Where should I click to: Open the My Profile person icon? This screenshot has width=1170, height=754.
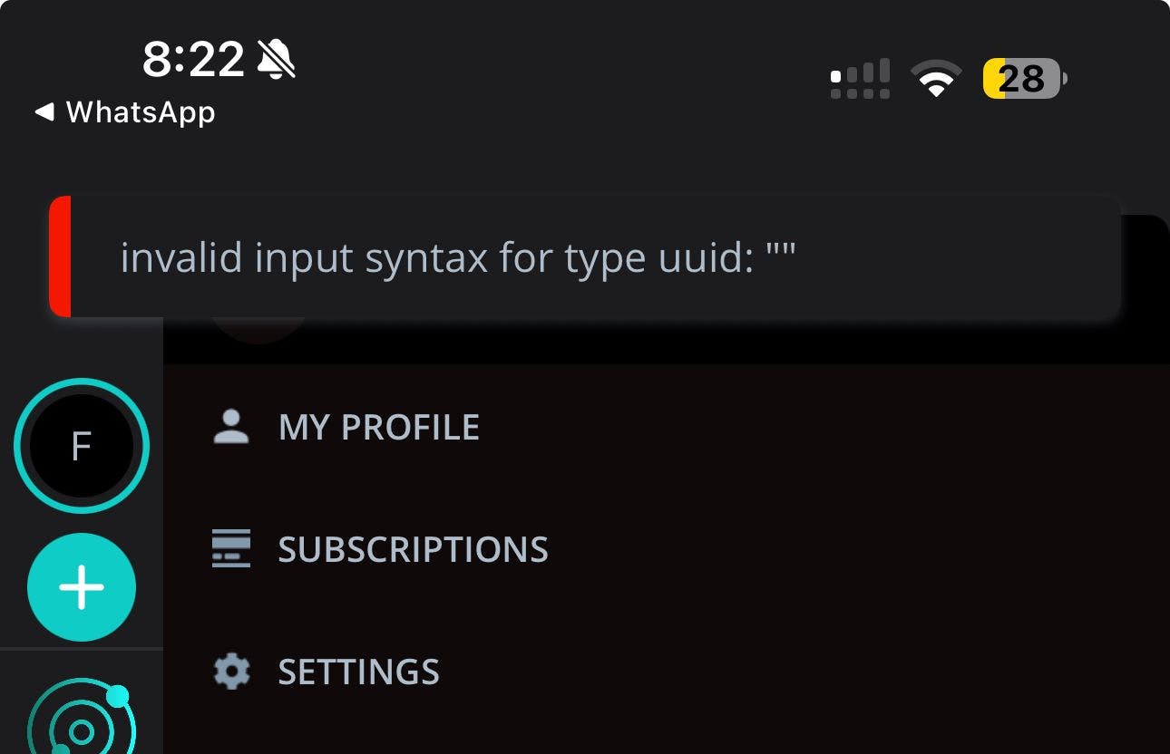pyautogui.click(x=230, y=427)
